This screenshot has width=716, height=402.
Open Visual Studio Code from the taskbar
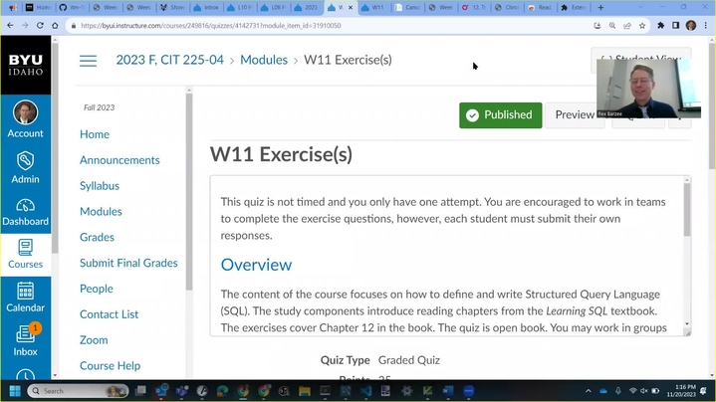pos(366,391)
